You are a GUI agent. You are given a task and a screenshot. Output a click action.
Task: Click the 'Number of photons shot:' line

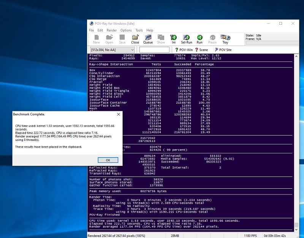click(x=126, y=179)
